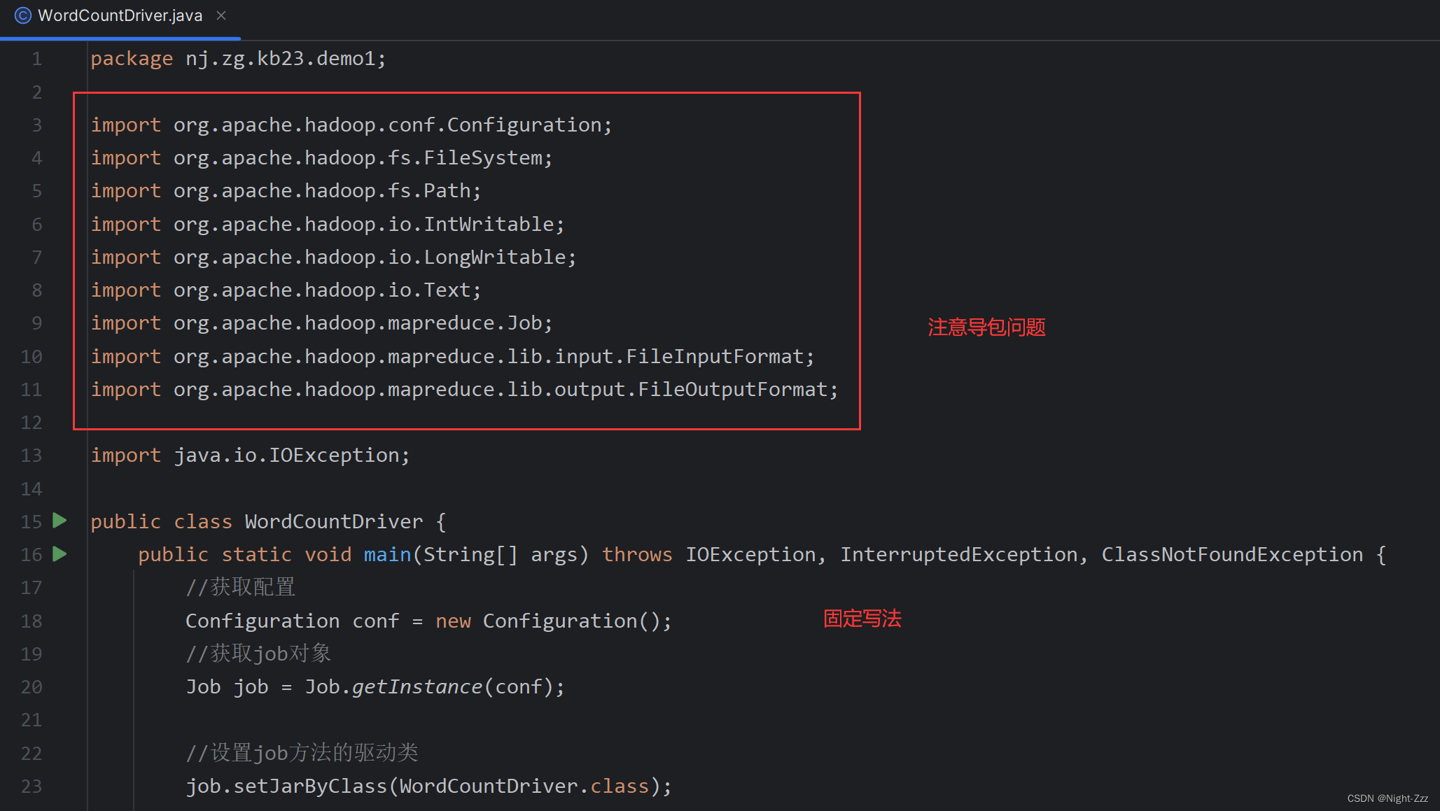Click the CSDN @Night-Zzz watermark link
The width and height of the screenshot is (1440, 811).
(1388, 798)
